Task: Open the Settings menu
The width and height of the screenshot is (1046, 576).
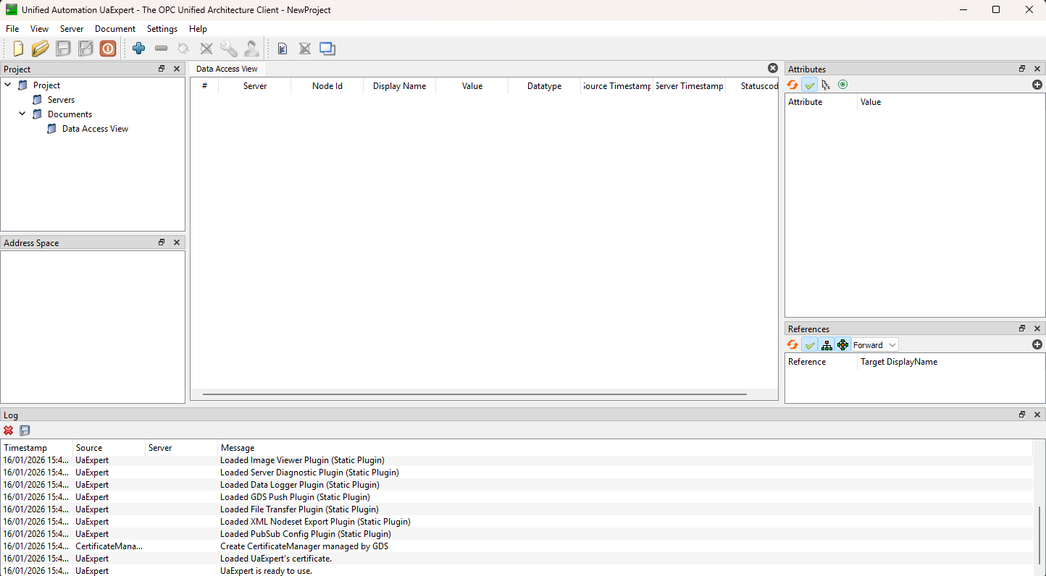Action: pyautogui.click(x=162, y=29)
